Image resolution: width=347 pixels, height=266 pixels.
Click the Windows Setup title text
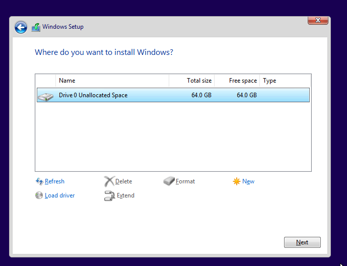click(x=63, y=27)
